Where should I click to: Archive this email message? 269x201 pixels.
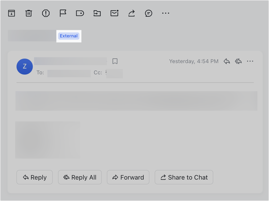click(x=12, y=13)
